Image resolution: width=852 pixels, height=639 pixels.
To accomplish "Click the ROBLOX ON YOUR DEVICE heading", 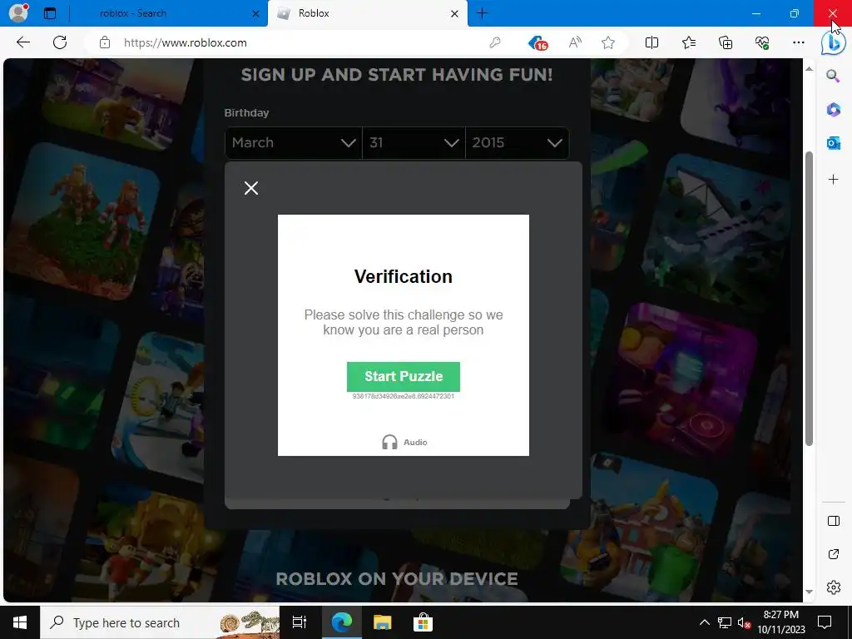I will click(x=397, y=579).
